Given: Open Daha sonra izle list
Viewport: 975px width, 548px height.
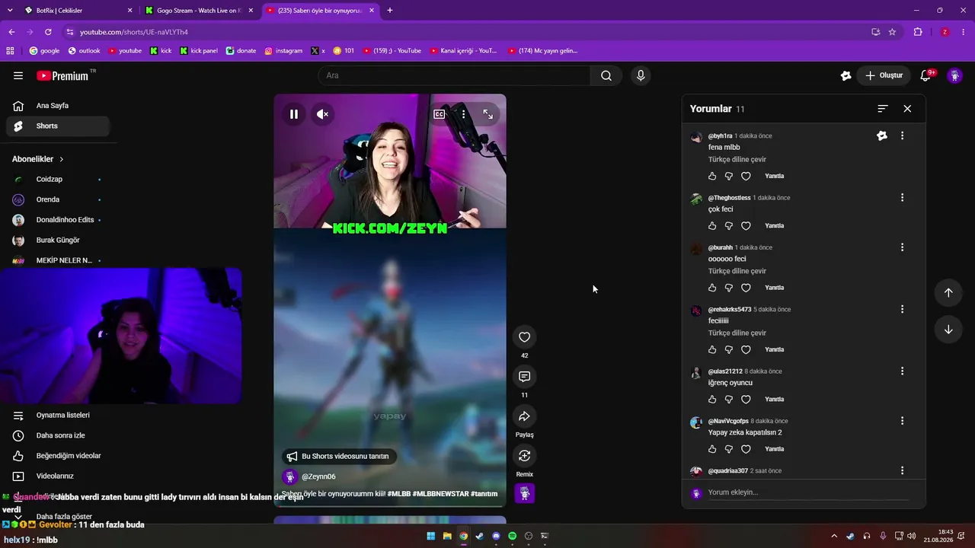Looking at the screenshot, I should [x=58, y=435].
